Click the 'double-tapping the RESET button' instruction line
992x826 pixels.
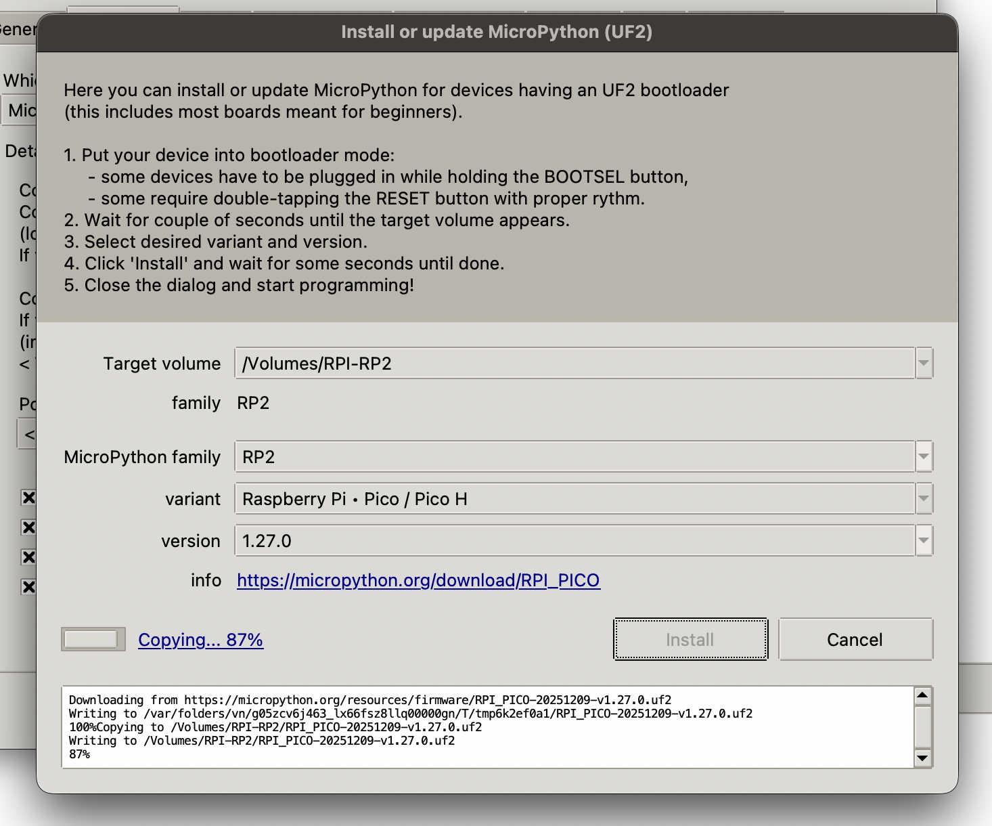[x=367, y=198]
